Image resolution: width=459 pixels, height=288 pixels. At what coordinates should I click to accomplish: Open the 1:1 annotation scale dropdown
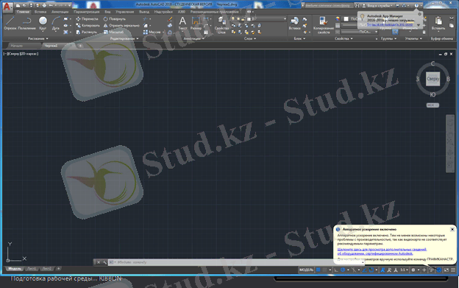[404, 270]
